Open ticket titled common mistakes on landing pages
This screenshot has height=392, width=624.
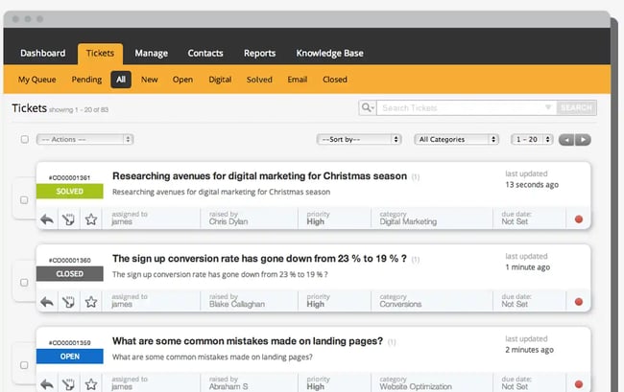click(x=248, y=341)
